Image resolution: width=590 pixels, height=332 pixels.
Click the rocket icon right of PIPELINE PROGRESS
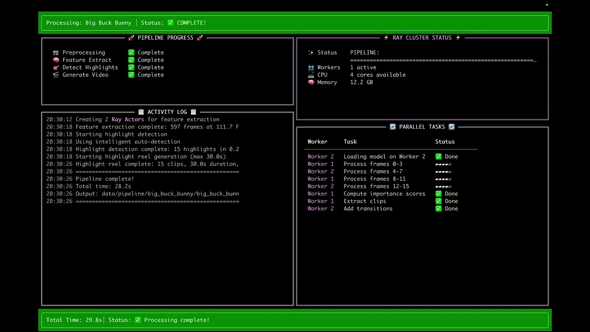tap(200, 38)
